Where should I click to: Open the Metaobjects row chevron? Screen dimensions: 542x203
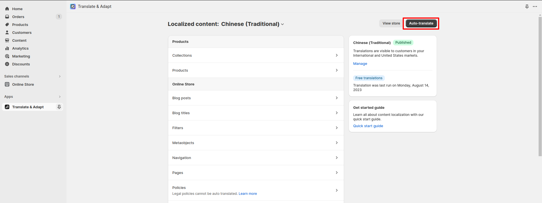tap(337, 143)
